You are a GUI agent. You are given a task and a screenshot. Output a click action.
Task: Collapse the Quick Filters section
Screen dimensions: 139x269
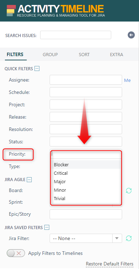(x=37, y=69)
